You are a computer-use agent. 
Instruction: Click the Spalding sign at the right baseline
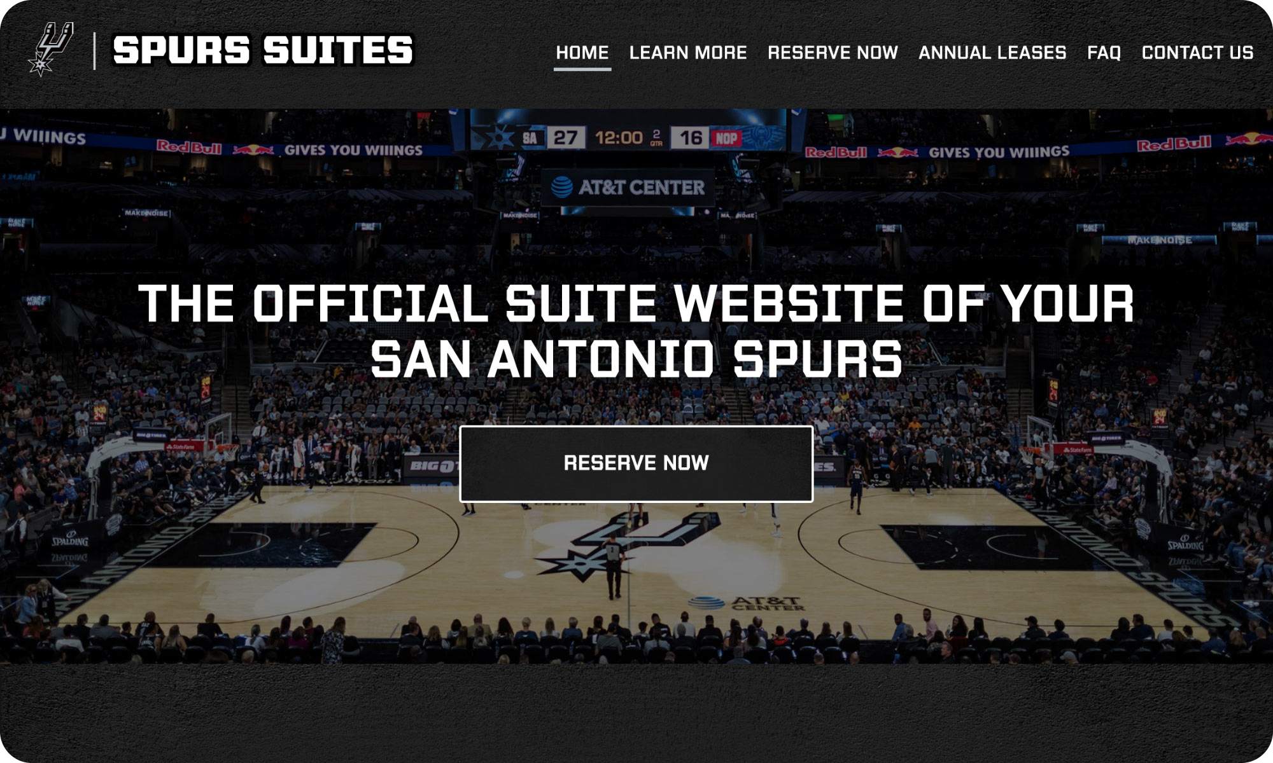pyautogui.click(x=1185, y=544)
